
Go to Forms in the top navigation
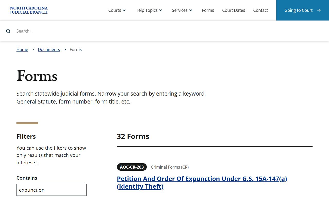[x=208, y=10]
